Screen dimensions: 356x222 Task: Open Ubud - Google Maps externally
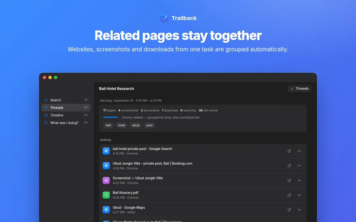(289, 210)
